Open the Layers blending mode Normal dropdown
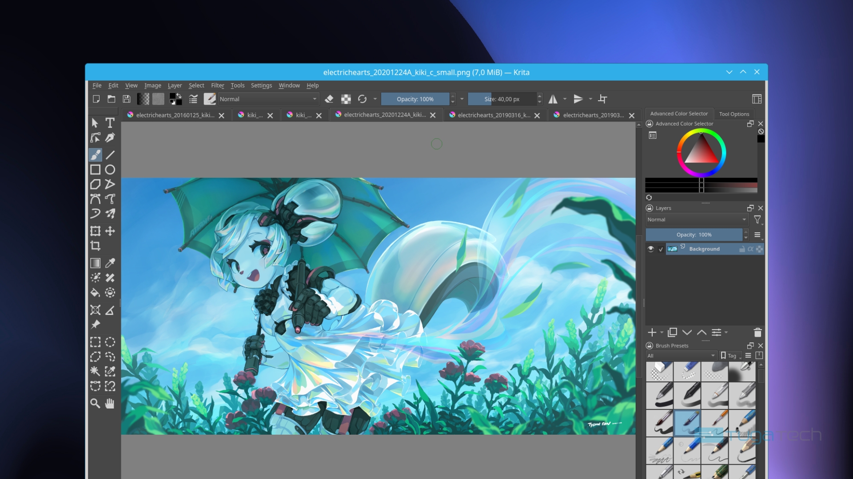 coord(697,220)
